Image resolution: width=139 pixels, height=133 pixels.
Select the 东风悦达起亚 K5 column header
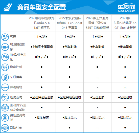[125, 23]
